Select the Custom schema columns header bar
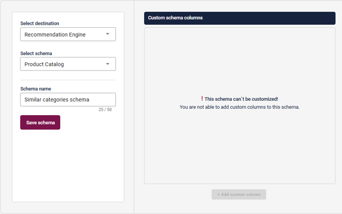The image size is (342, 214). [x=240, y=18]
